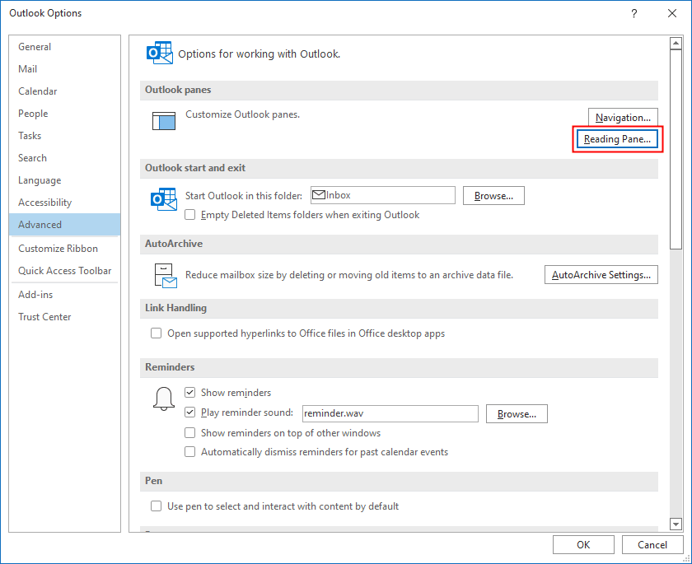
Task: Enable Empty Deleted Items folders when exiting Outlook
Action: coord(189,214)
